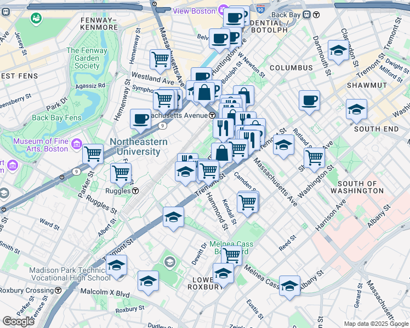Screen dimensions: 410x328
Task: Open graduation cap marker on Malcolm X Blvd
Action: [x=148, y=281]
